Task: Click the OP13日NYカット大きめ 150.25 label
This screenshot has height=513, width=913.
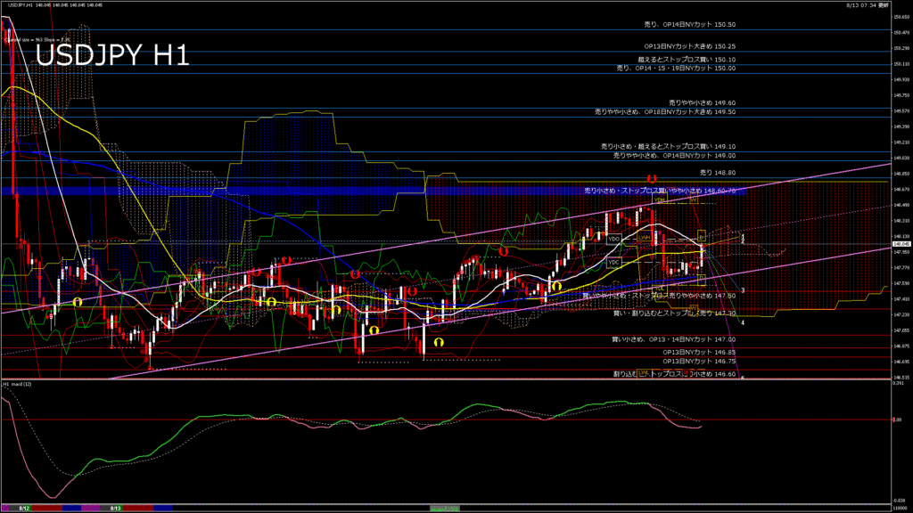Action: pos(689,45)
